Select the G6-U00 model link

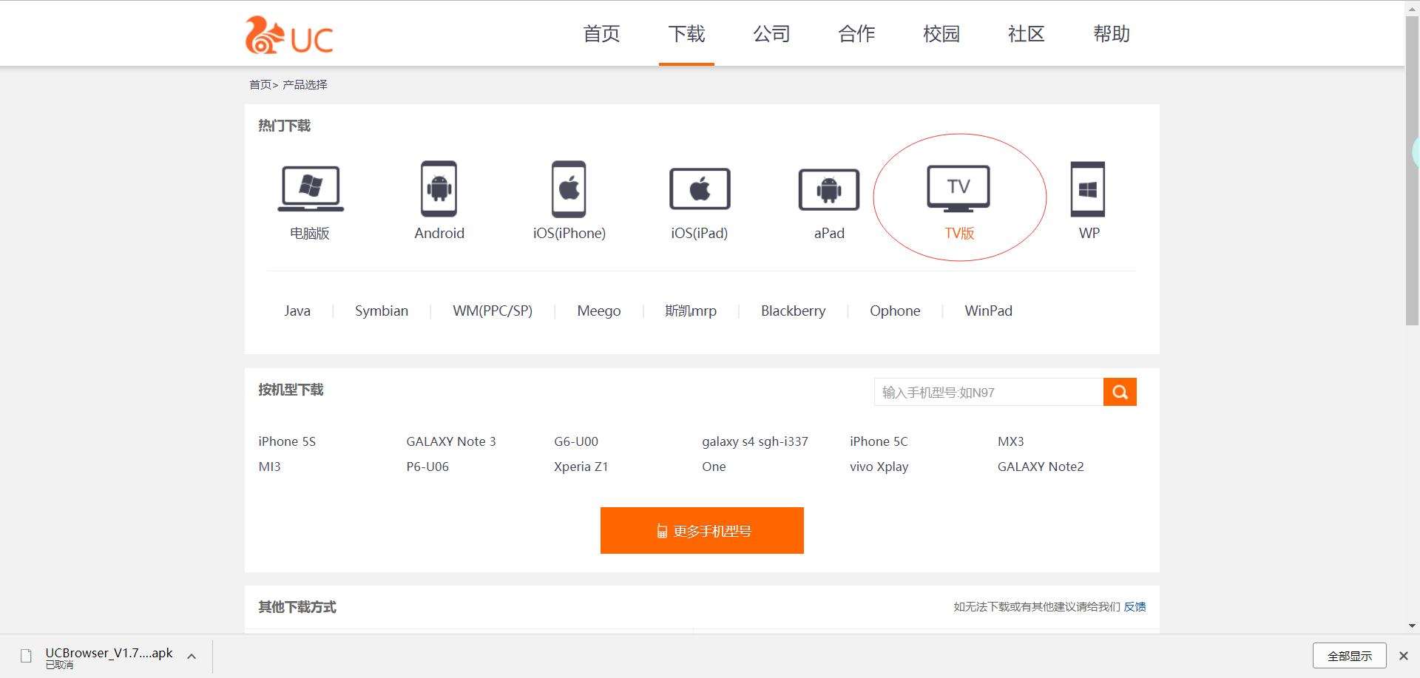click(576, 441)
